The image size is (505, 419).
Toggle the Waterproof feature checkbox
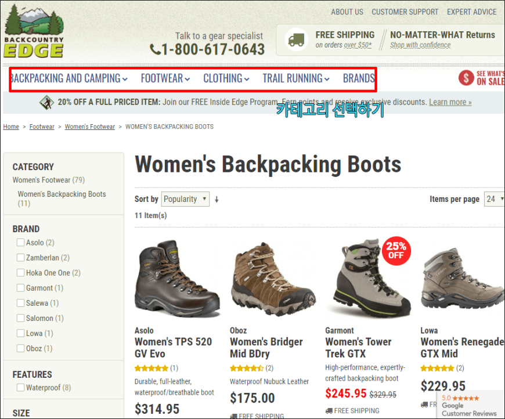point(21,387)
